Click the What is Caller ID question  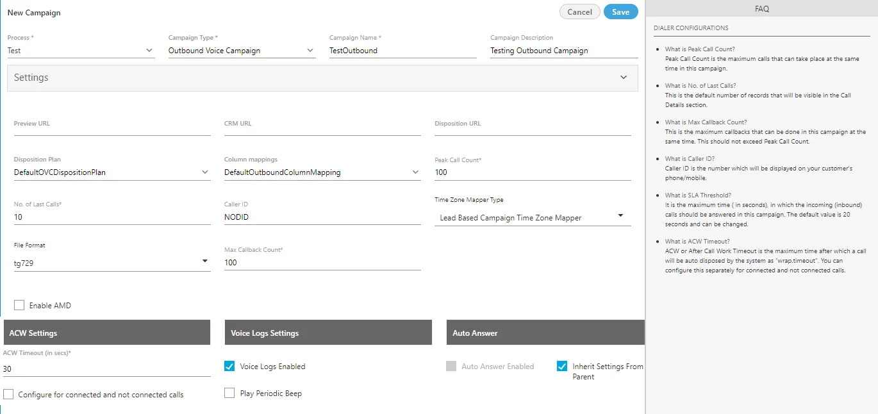(690, 159)
